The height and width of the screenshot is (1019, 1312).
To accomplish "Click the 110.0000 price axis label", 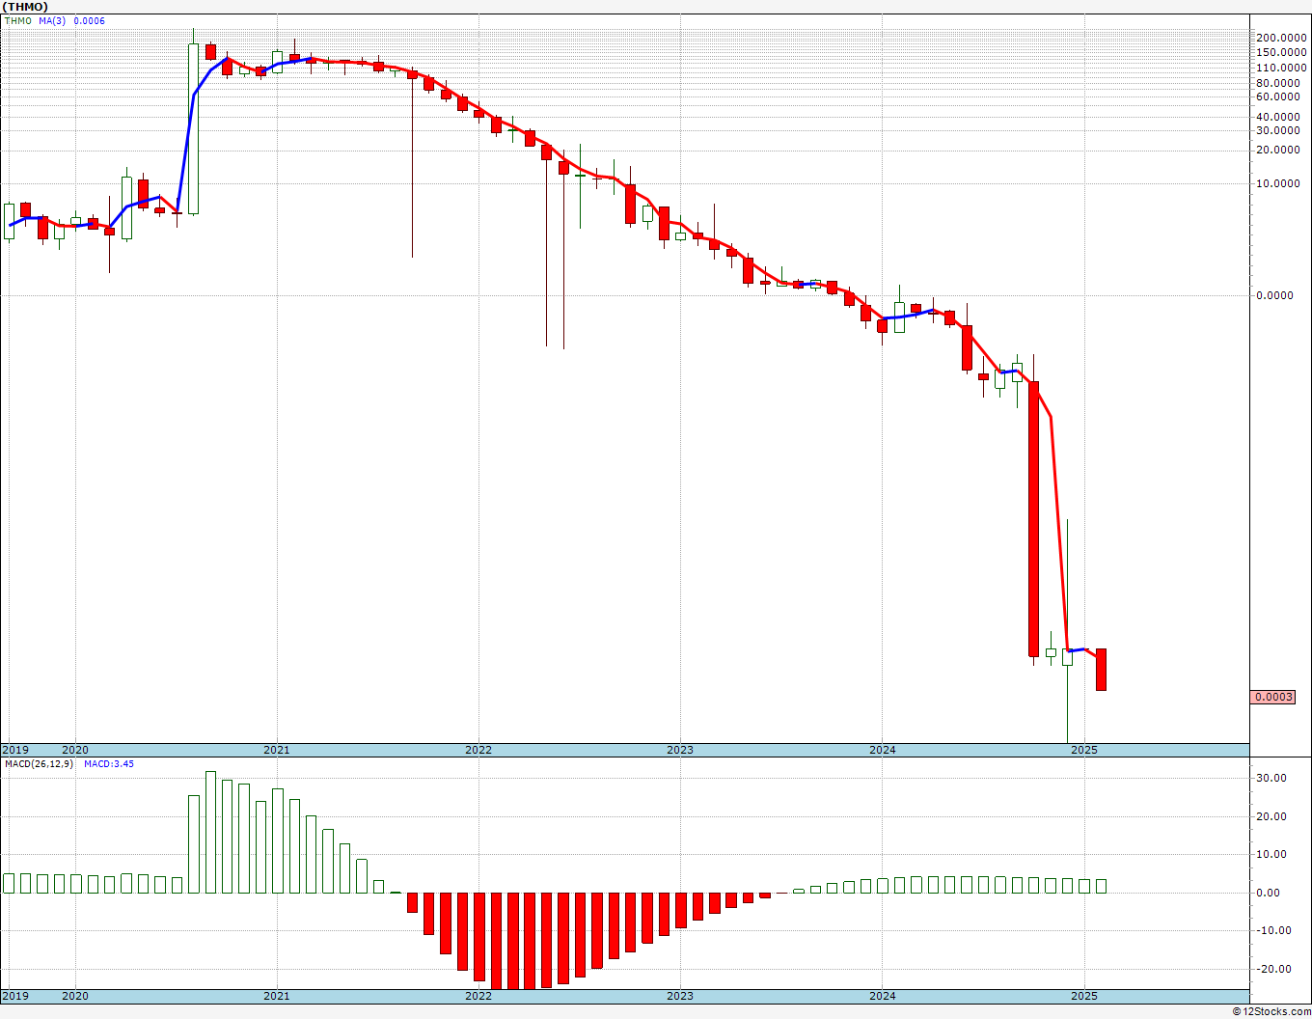I will point(1281,68).
